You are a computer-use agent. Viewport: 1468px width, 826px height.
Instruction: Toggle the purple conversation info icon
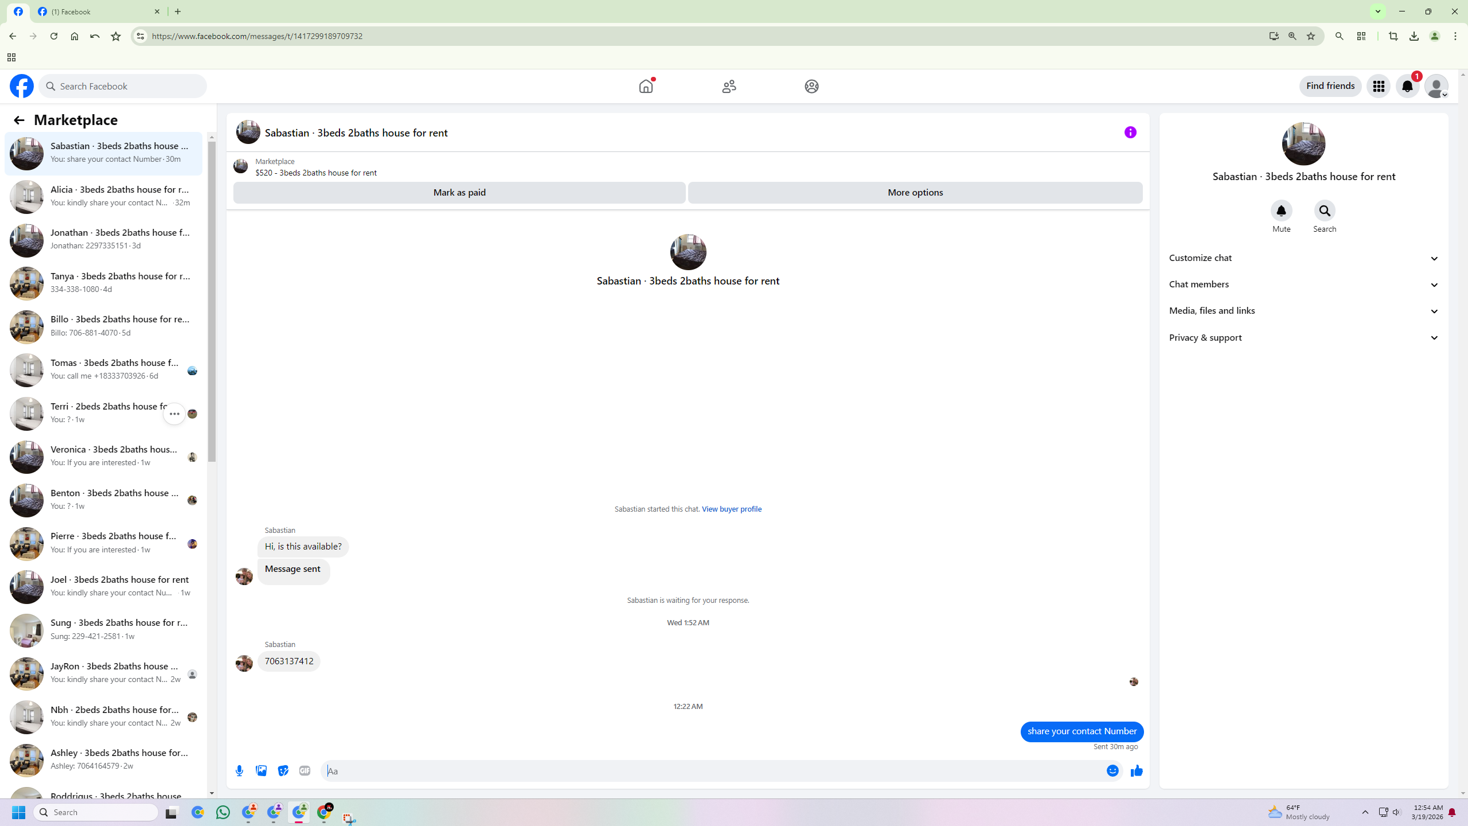(1130, 133)
